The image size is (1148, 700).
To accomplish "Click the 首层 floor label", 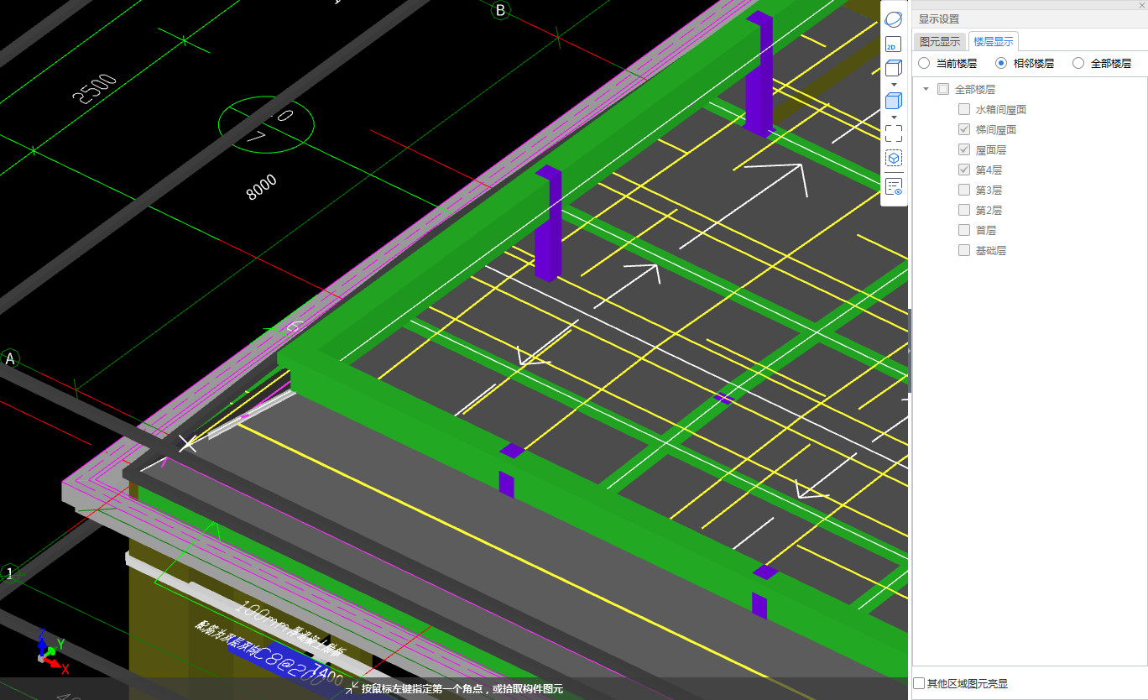I will 986,230.
